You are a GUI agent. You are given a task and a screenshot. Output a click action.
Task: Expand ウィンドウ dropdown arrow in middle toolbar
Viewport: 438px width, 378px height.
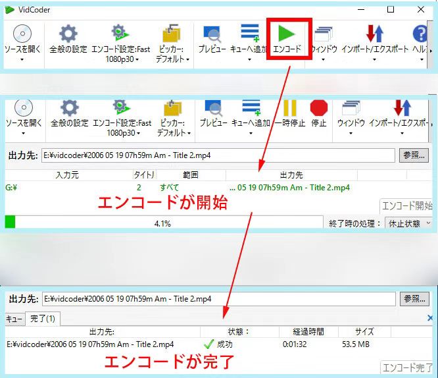(351, 134)
